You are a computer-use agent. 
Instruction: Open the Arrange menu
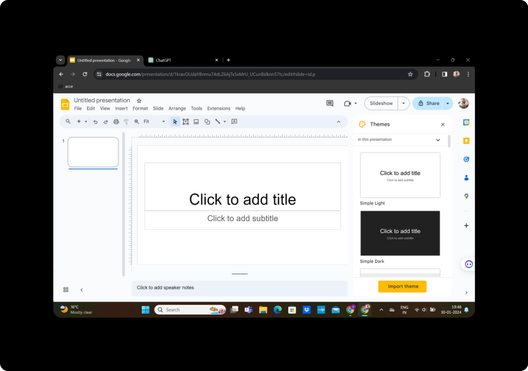coord(177,109)
